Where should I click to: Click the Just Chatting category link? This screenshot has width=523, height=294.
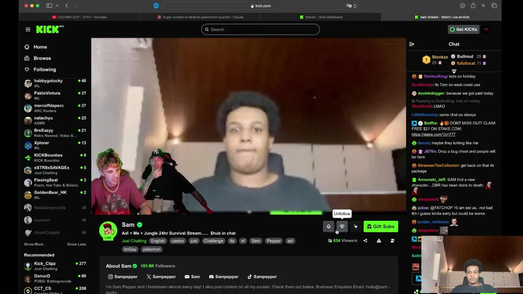click(x=134, y=241)
